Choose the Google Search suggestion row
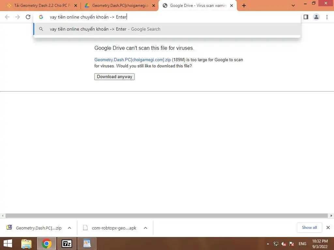Viewport: 334px width, 250px height. point(167,29)
